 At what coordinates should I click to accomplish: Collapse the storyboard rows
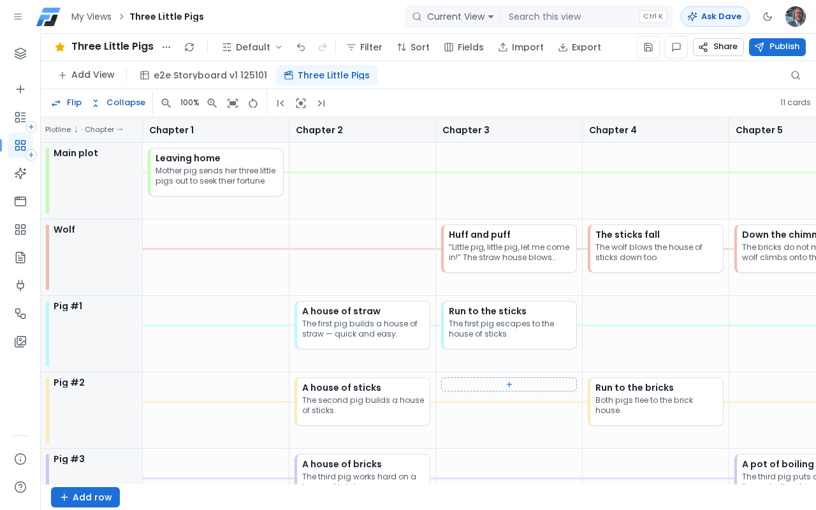tap(119, 103)
